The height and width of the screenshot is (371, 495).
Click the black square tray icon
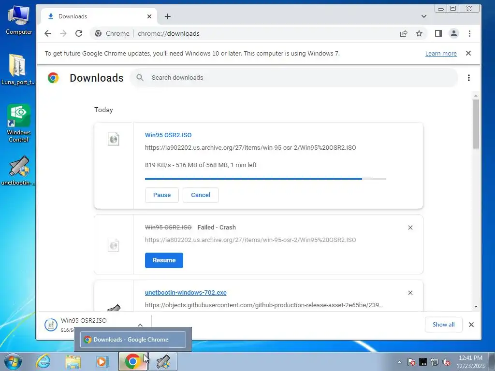click(x=422, y=362)
